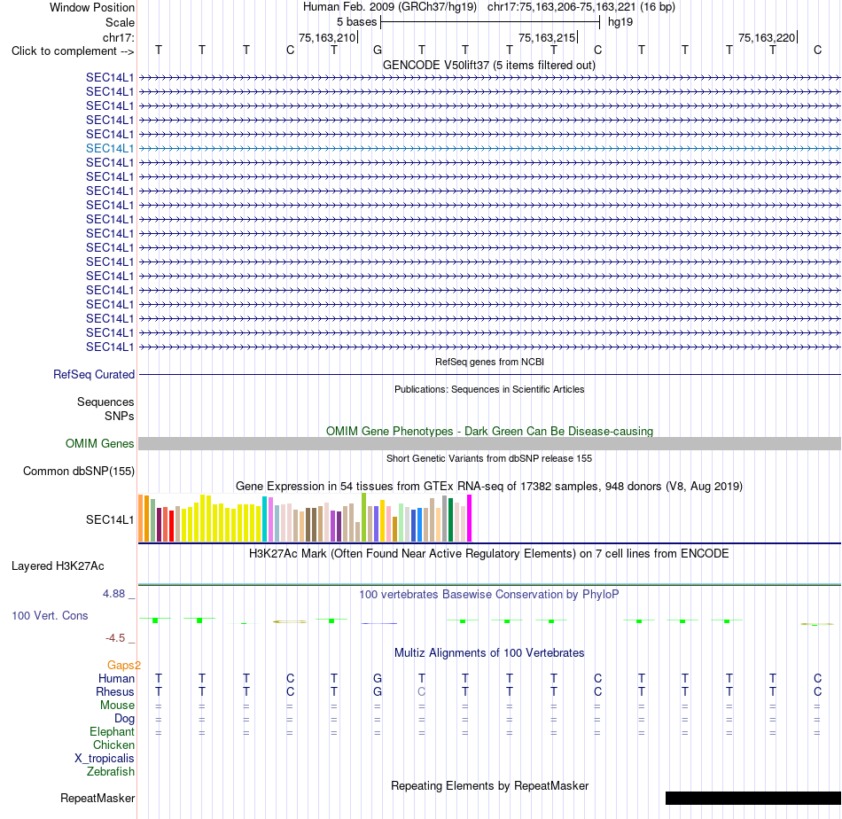The image size is (842, 819).
Task: Open the 'Publications: Sequences in Scientific Articles' title
Action: click(x=489, y=389)
